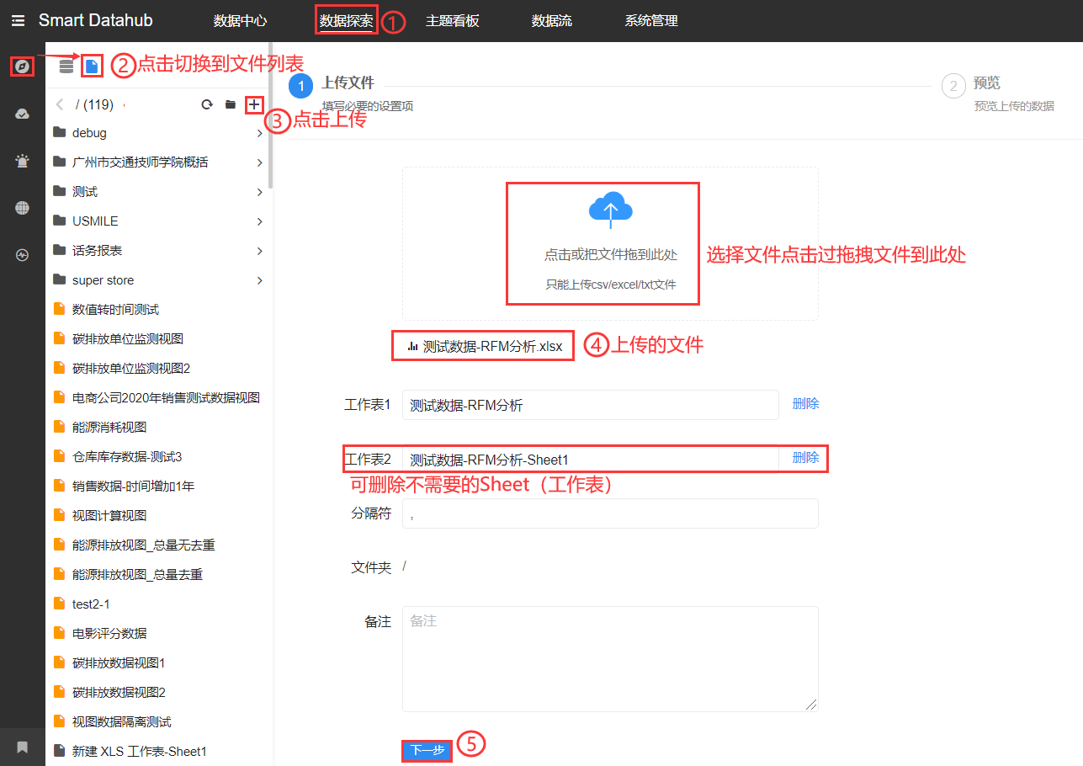Open the cloud check sidebar icon
1083x766 pixels.
[23, 114]
